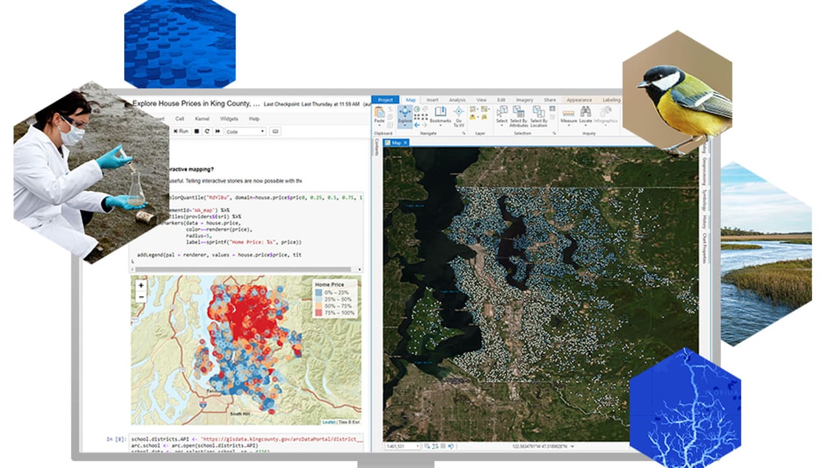Open Select By Location

click(x=539, y=116)
